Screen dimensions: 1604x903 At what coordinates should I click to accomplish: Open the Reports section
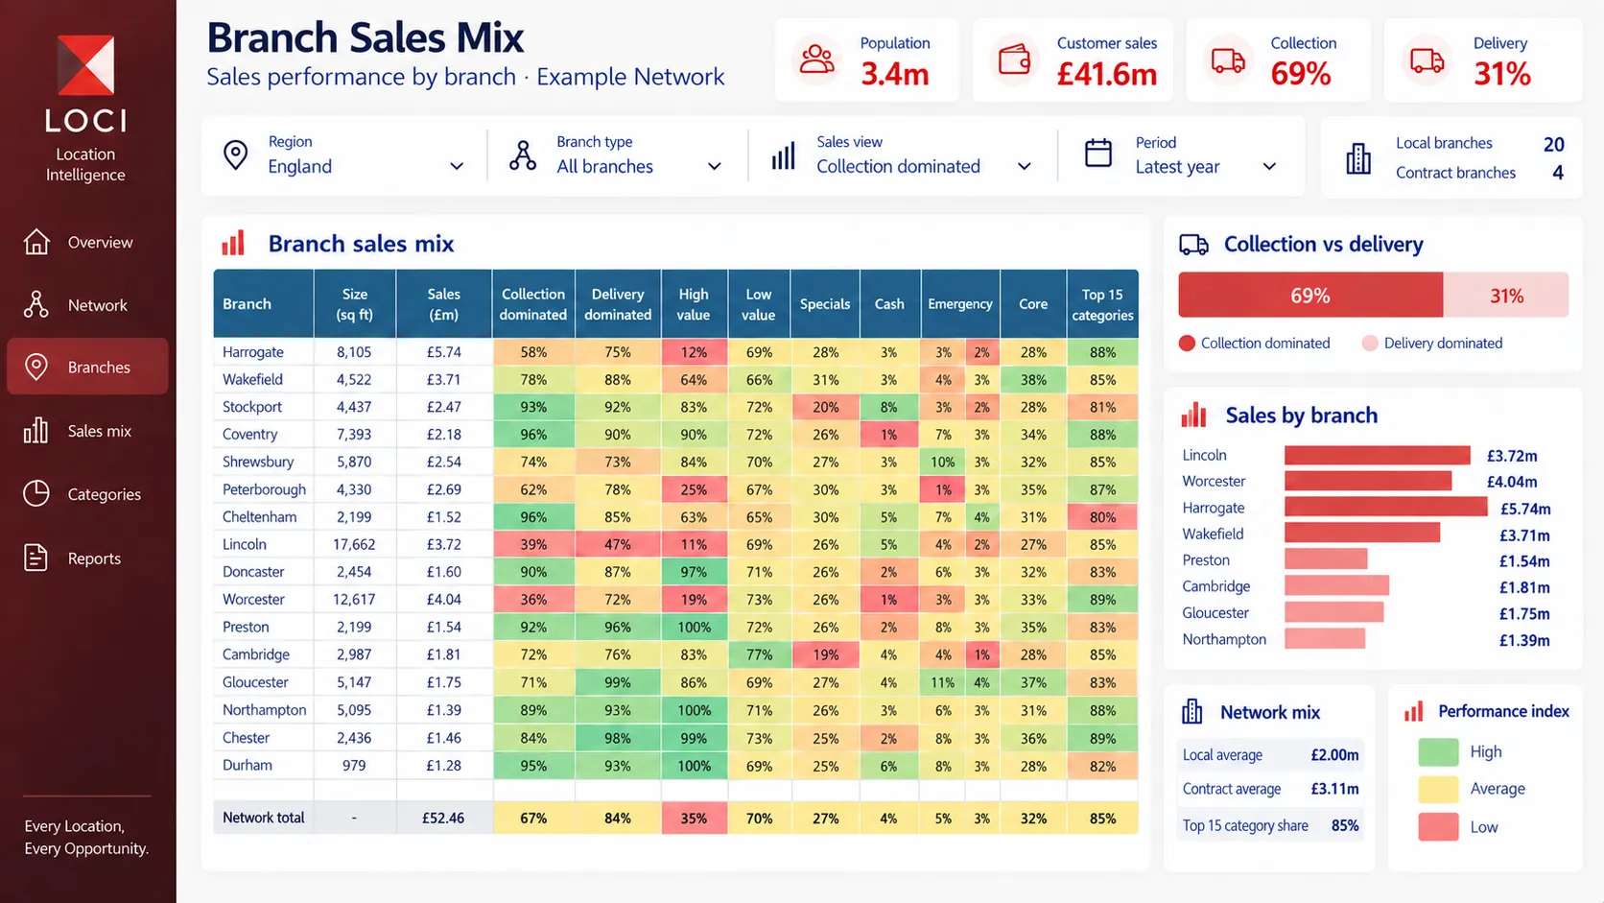[87, 558]
